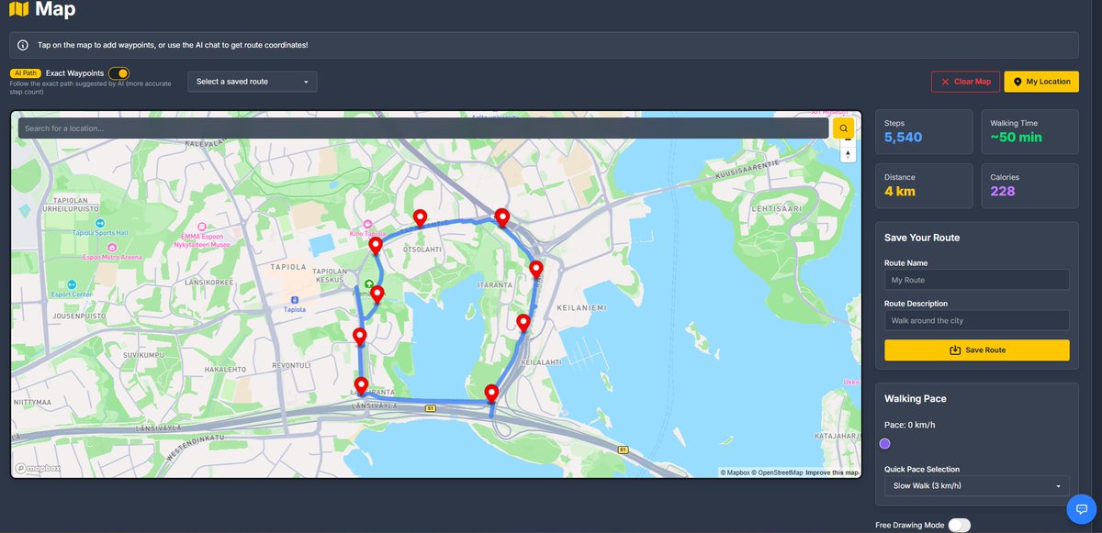
Task: Click the purple walking pace slider handle
Action: pyautogui.click(x=884, y=444)
